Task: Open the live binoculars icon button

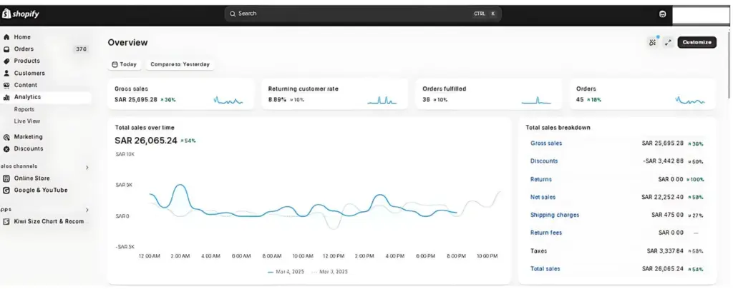Action: 652,42
